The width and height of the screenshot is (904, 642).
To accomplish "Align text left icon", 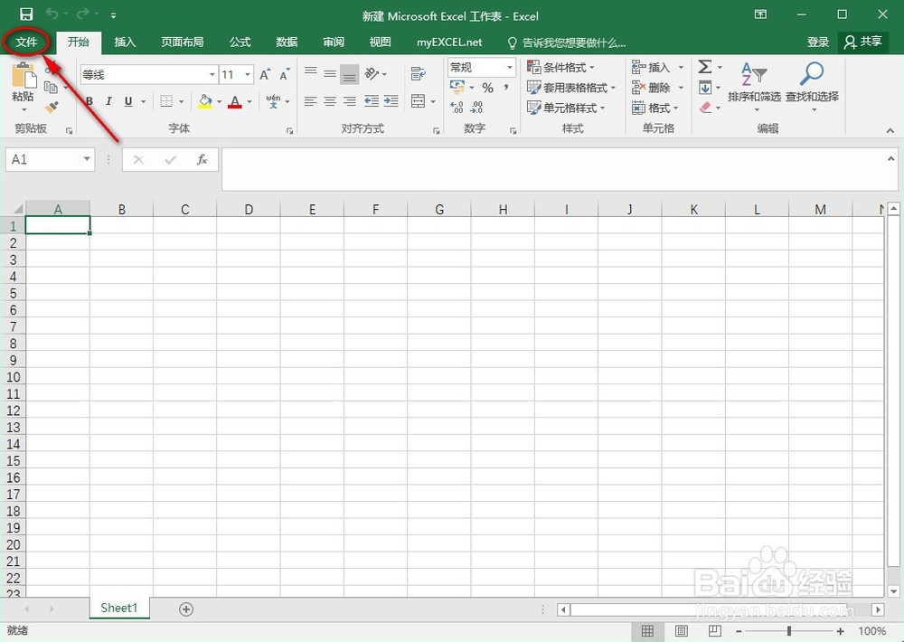I will (311, 101).
